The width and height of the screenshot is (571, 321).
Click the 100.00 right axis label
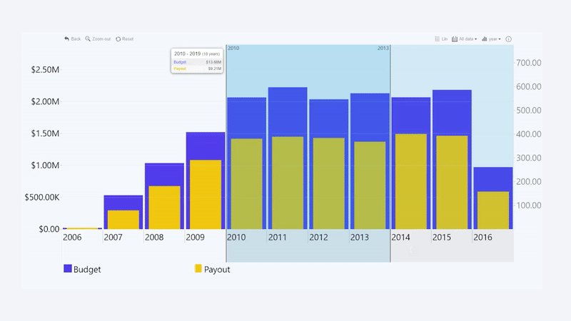(529, 205)
